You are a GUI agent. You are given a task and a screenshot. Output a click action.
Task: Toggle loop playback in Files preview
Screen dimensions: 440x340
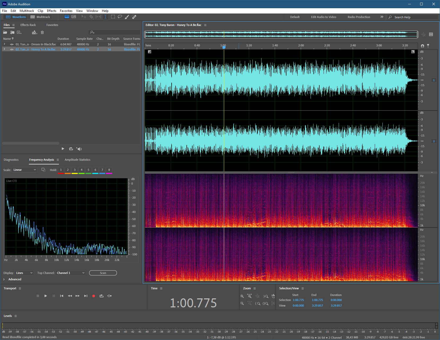pos(71,149)
